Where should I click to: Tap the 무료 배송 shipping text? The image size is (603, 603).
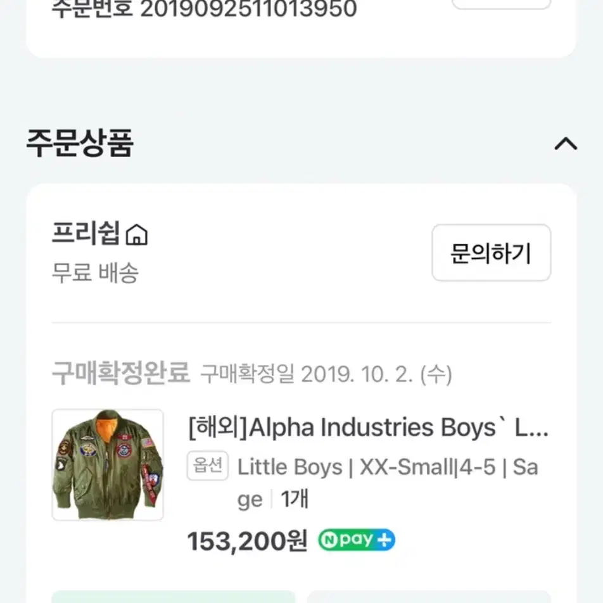coord(95,273)
